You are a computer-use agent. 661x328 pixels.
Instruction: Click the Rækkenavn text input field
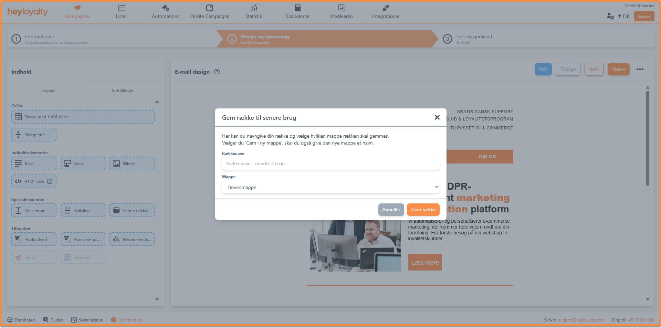point(330,163)
